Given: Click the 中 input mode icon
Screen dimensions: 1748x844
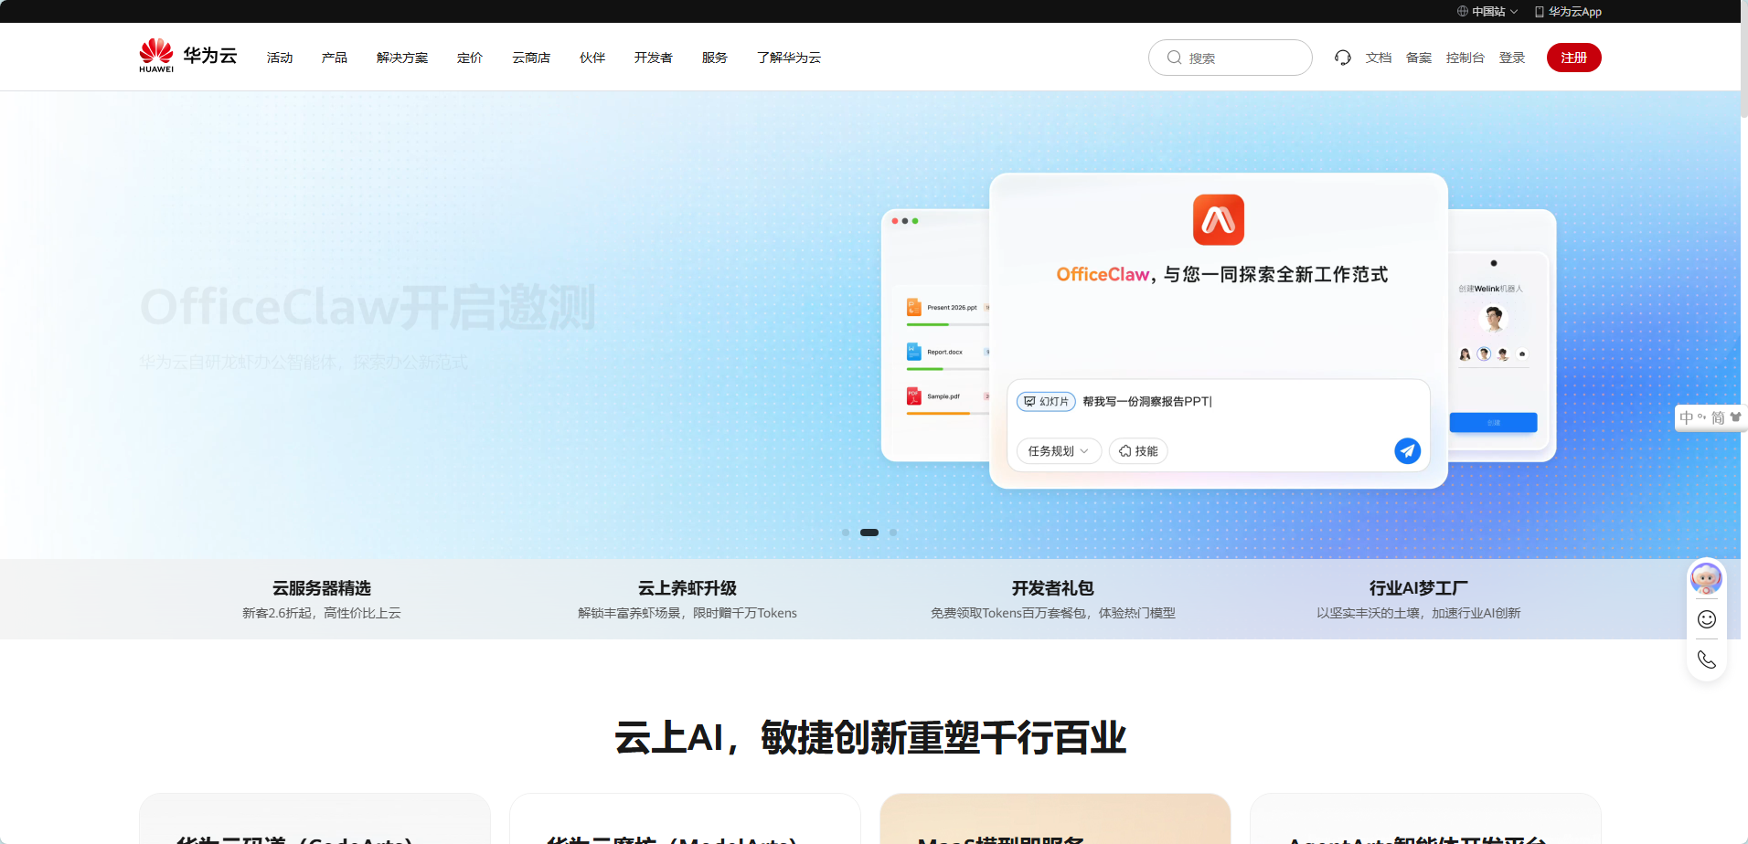Looking at the screenshot, I should (1686, 417).
